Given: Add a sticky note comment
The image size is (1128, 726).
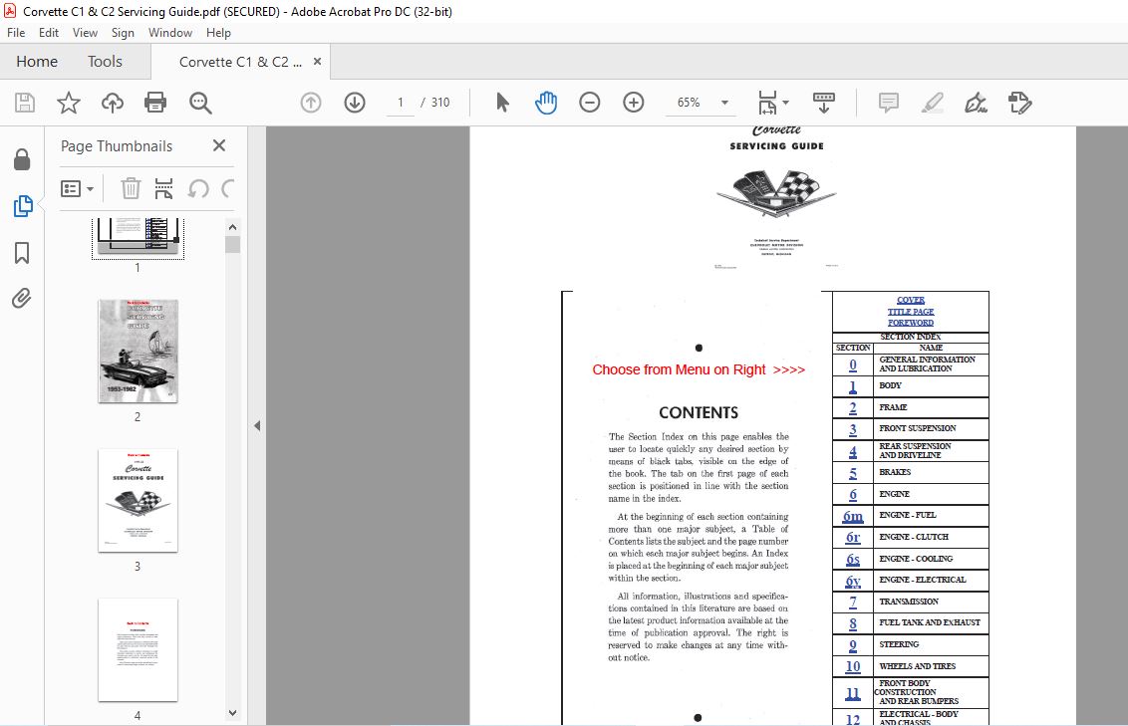Looking at the screenshot, I should (x=889, y=103).
